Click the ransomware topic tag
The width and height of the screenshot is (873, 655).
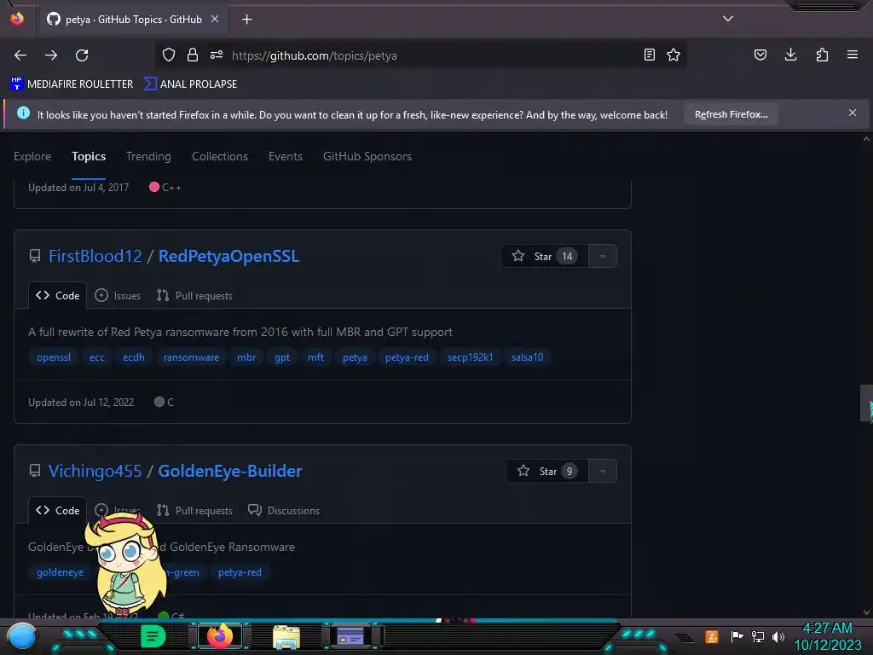tap(191, 357)
